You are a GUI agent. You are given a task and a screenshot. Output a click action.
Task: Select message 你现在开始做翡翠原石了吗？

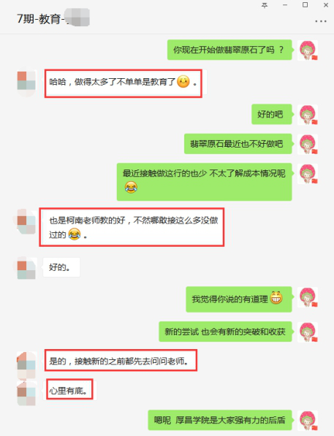point(229,50)
